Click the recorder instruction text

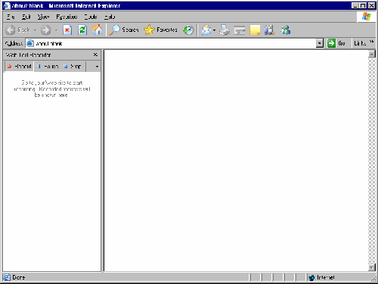point(52,89)
